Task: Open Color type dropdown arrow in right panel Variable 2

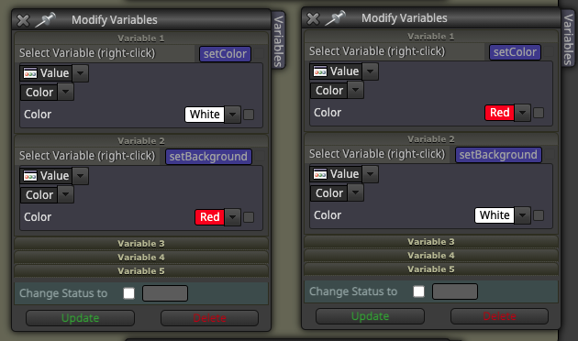Action: click(356, 193)
